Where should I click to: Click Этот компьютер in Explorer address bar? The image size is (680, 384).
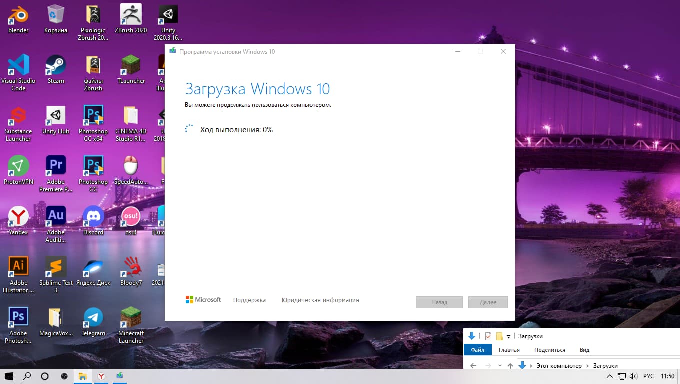(559, 366)
